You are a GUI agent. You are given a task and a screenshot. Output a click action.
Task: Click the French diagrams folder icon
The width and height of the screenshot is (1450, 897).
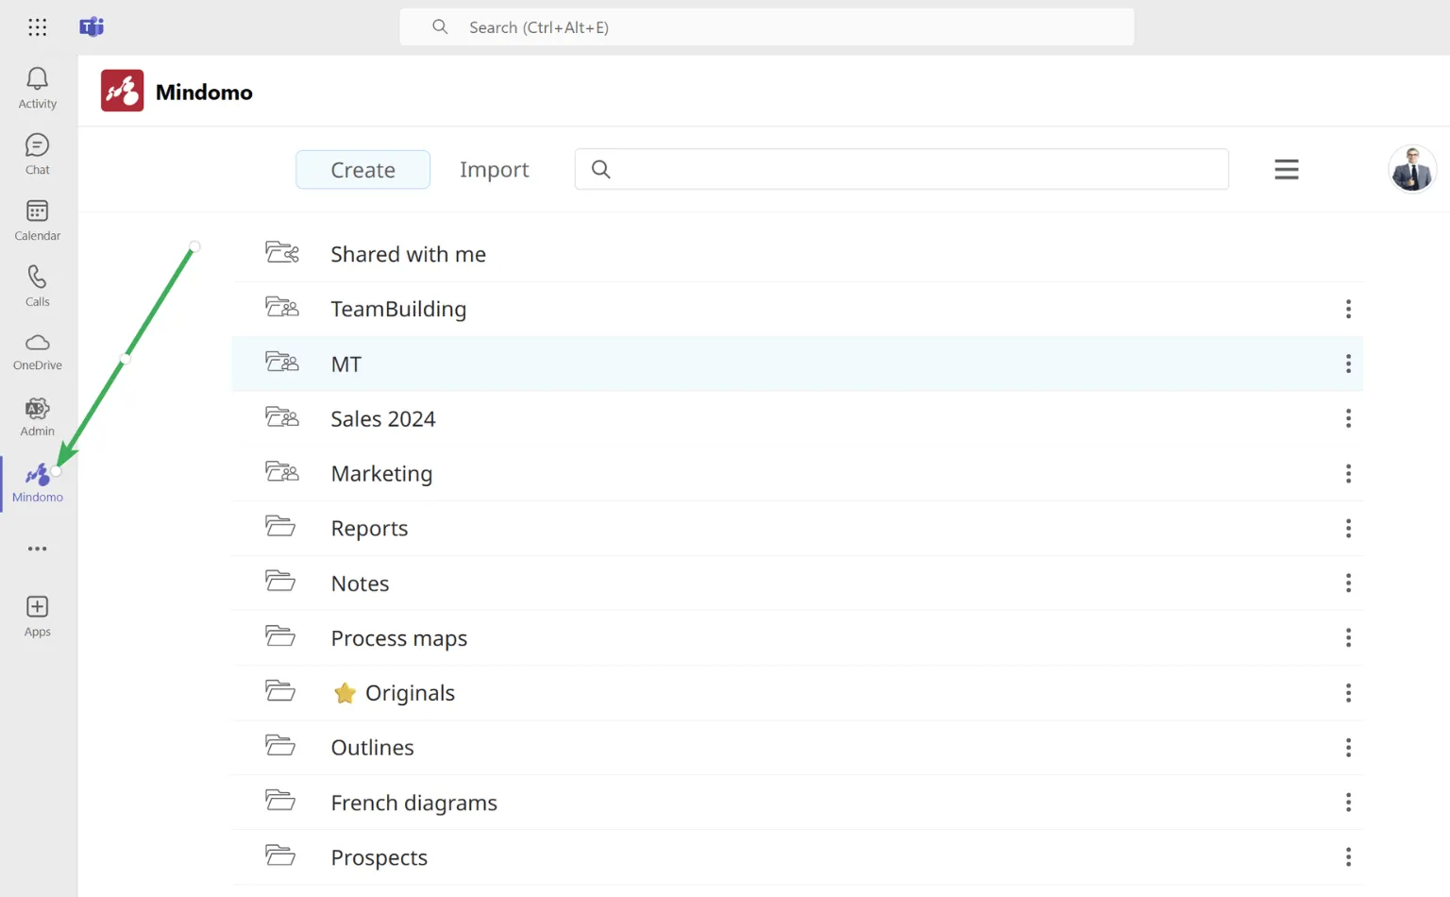[x=280, y=800]
